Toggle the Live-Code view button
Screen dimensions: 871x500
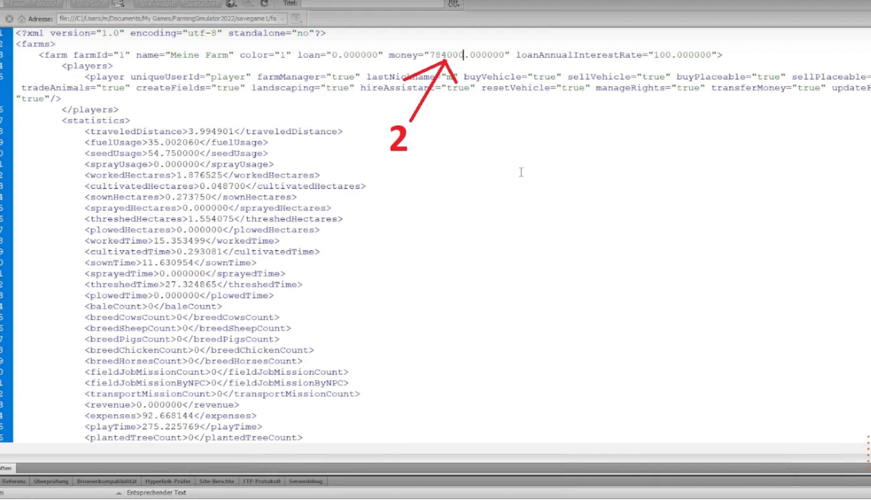(89, 3)
